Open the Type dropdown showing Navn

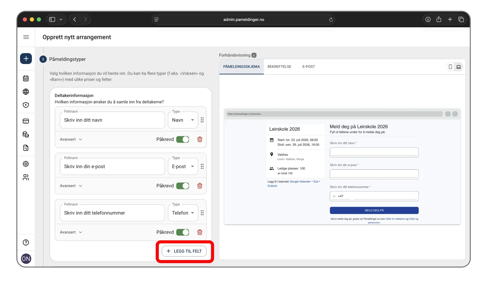pos(183,120)
